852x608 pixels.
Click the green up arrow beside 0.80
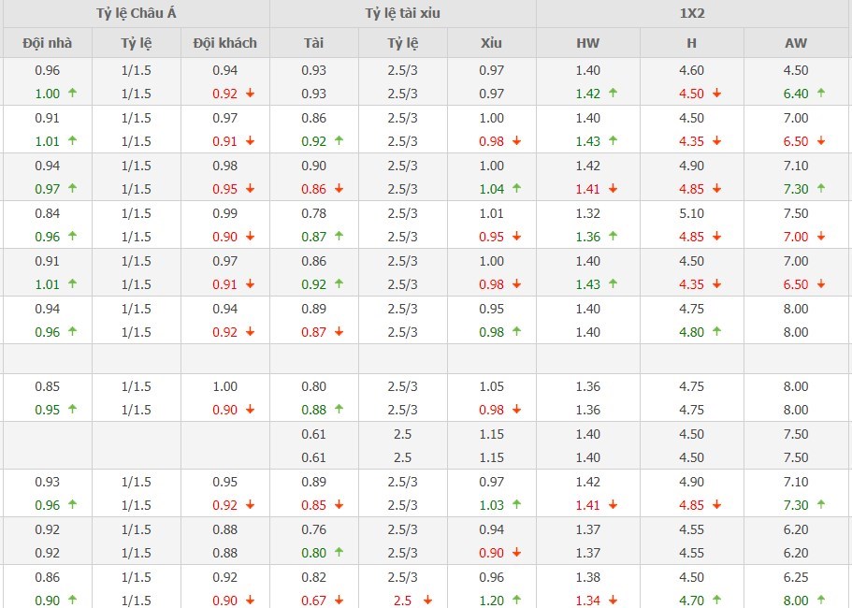pyautogui.click(x=339, y=553)
